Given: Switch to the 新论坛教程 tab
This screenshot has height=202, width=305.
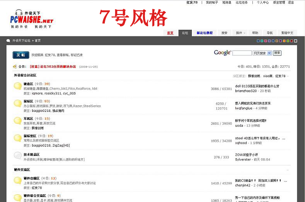Looking at the screenshot, I should point(204,33).
